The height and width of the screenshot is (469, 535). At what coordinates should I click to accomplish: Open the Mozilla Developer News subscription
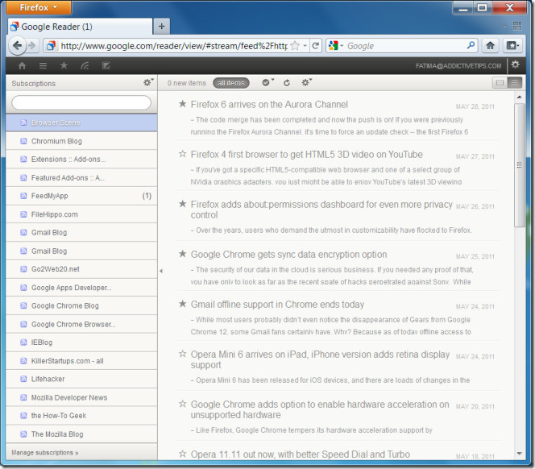pyautogui.click(x=81, y=397)
